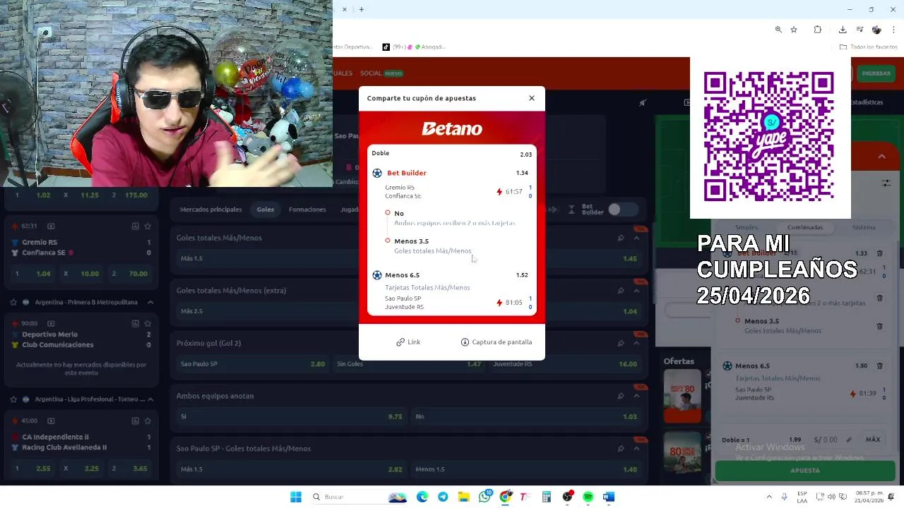Open browser zoom magnifier icon

(x=778, y=30)
